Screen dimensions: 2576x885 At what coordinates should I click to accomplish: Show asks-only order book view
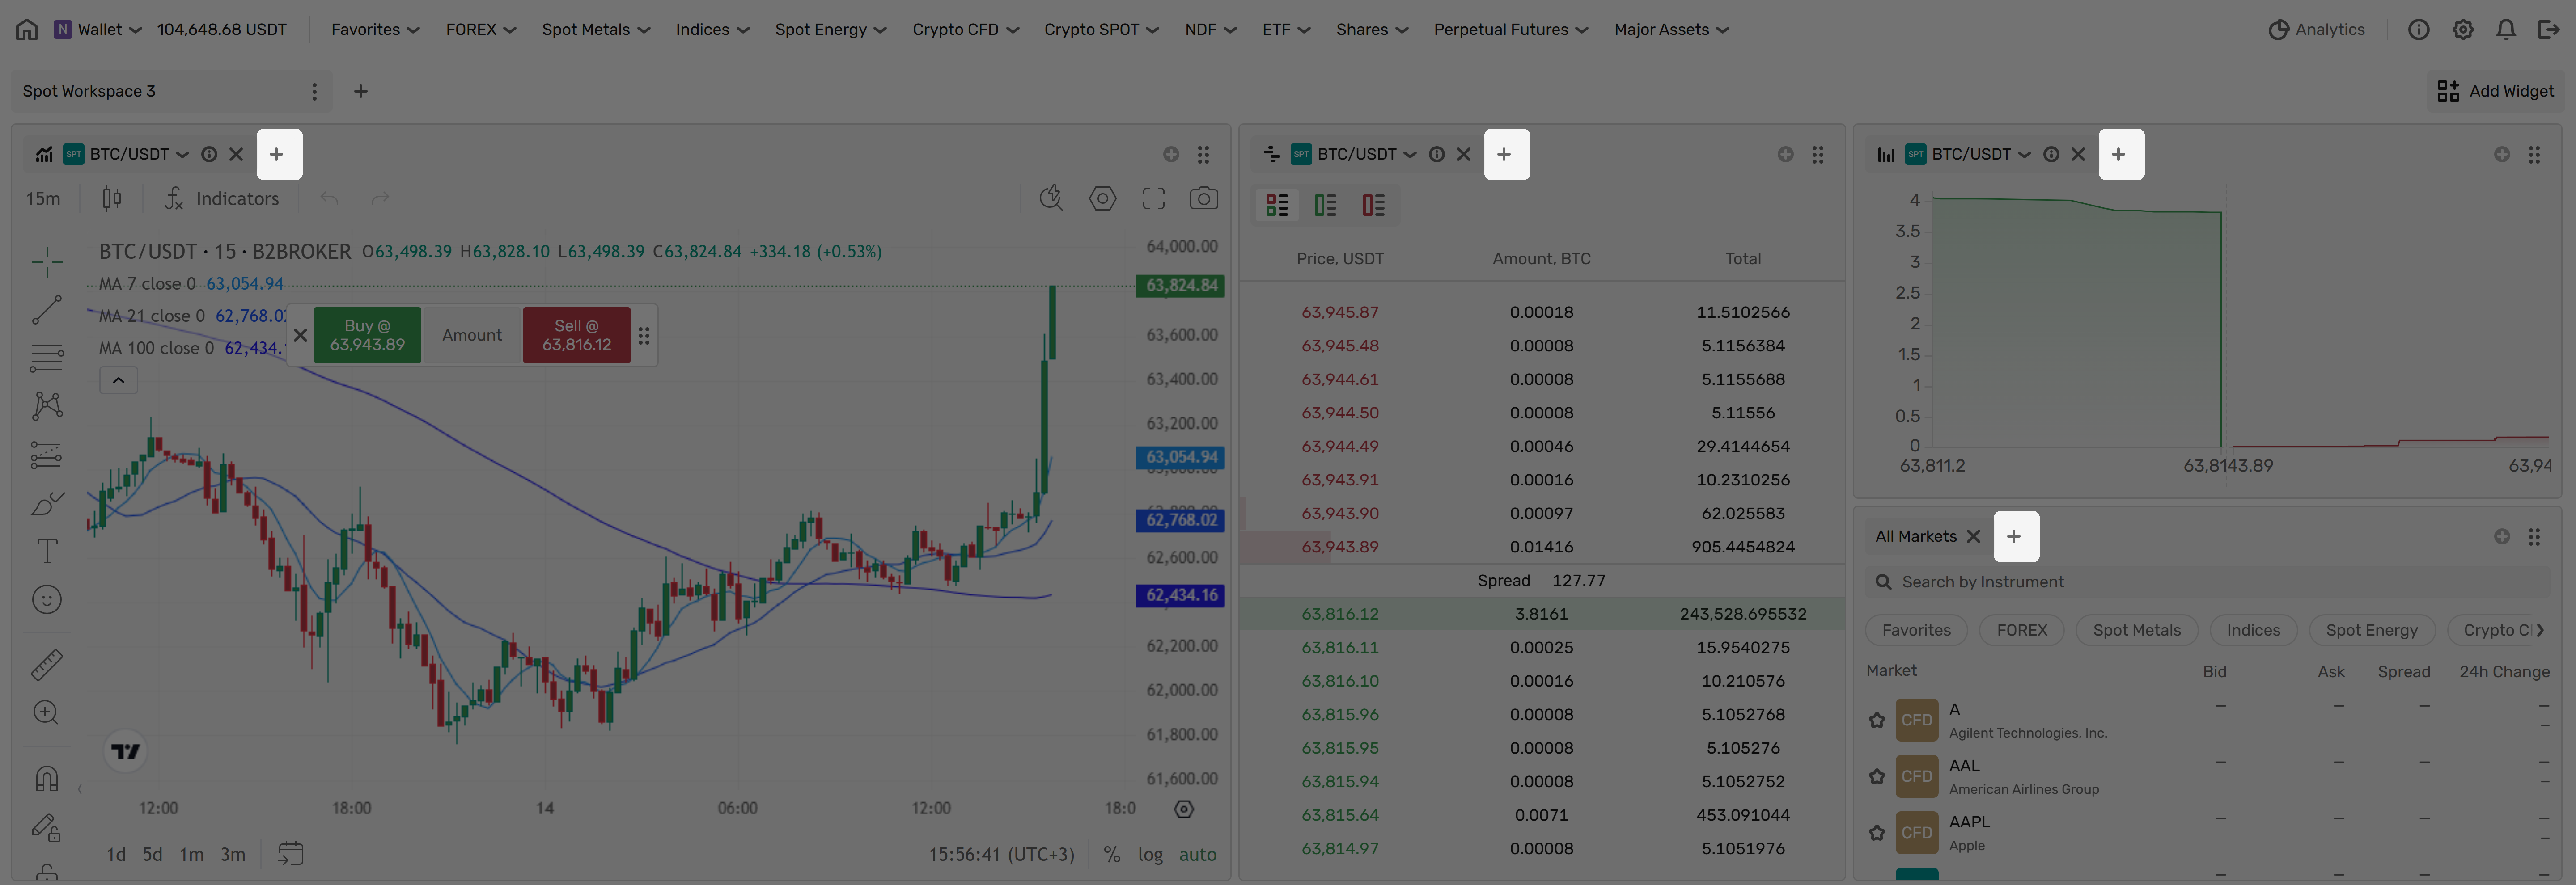pyautogui.click(x=1373, y=205)
